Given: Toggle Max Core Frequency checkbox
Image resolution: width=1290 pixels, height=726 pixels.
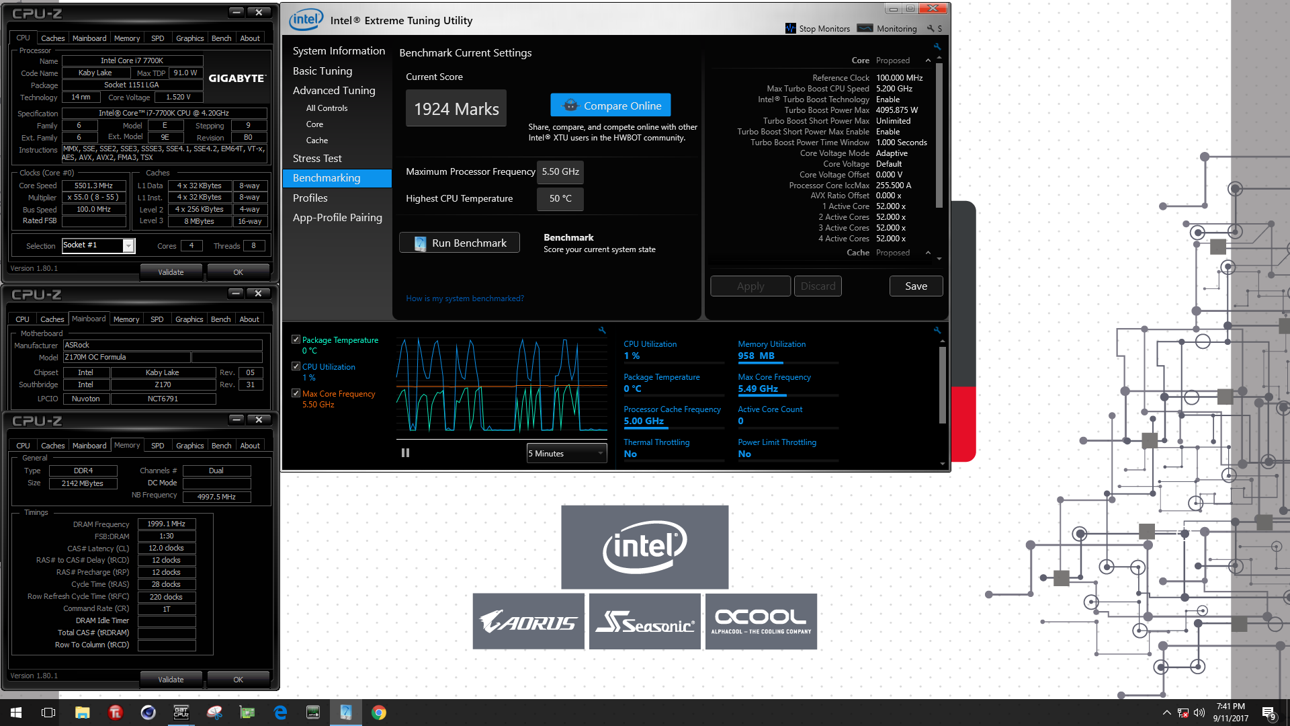Looking at the screenshot, I should [296, 393].
